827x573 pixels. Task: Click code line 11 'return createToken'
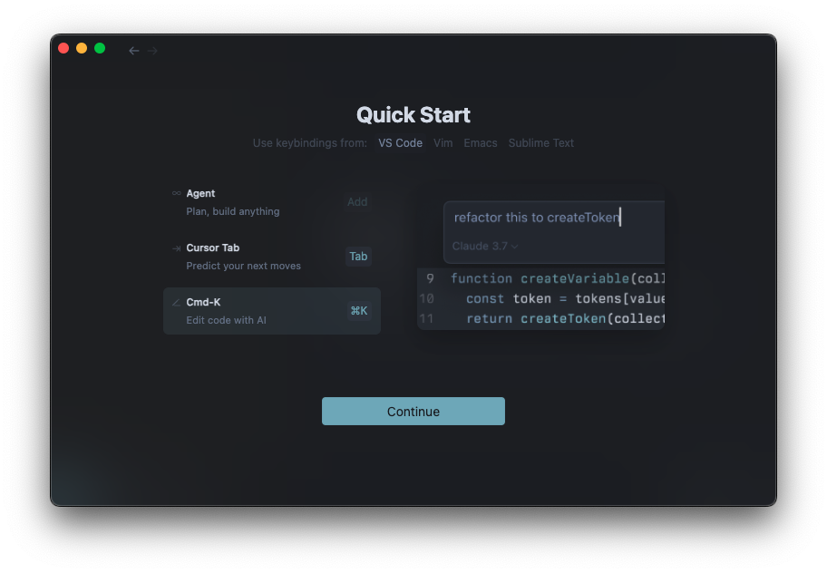[541, 319]
